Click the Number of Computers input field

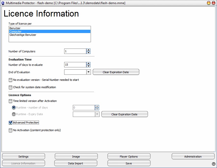(75, 51)
